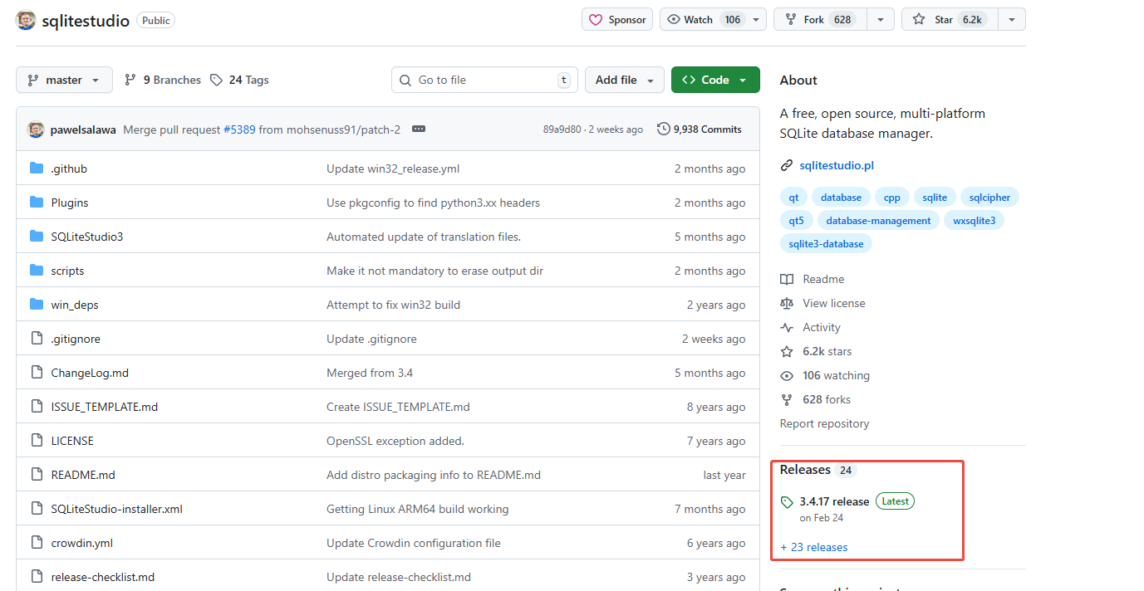Click the link icon beside sqlitestudio.pl
The width and height of the screenshot is (1144, 591).
(787, 166)
